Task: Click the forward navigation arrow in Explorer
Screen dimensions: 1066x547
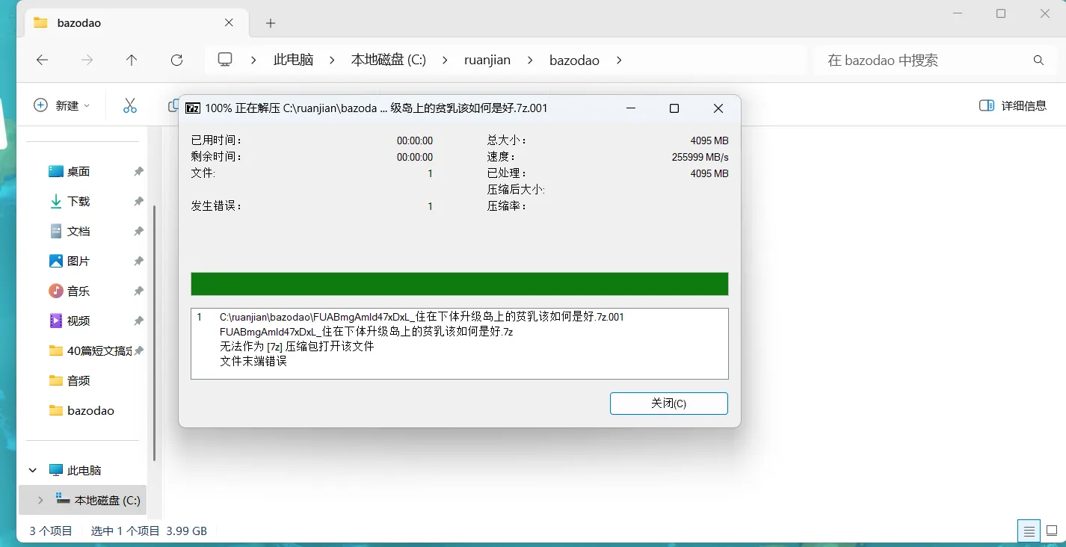Action: coord(87,61)
